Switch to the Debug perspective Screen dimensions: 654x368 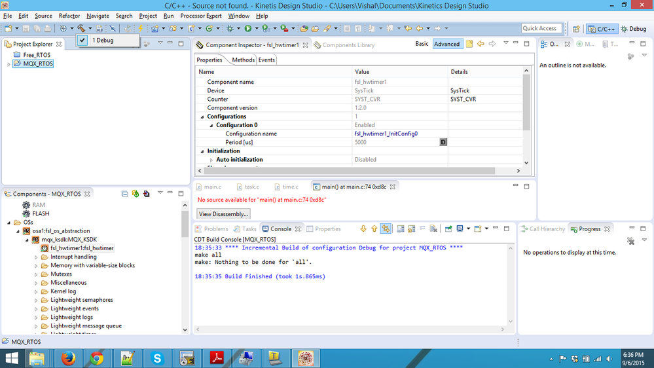point(633,29)
